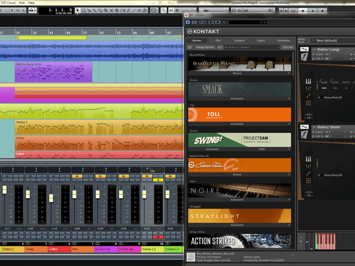The width and height of the screenshot is (355, 266).
Task: Toggle Mono/Poly KS switch in Violins I Shorts
Action: click(x=320, y=175)
